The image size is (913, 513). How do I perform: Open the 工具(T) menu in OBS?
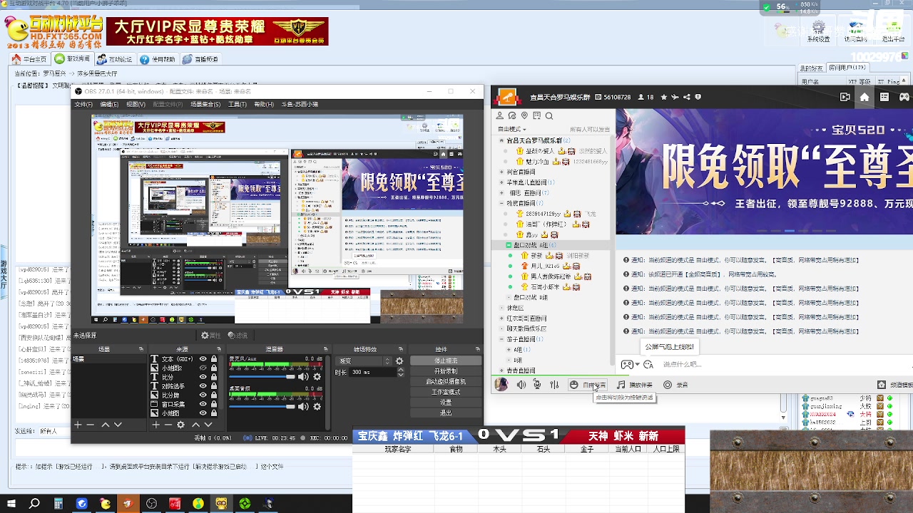click(x=238, y=104)
